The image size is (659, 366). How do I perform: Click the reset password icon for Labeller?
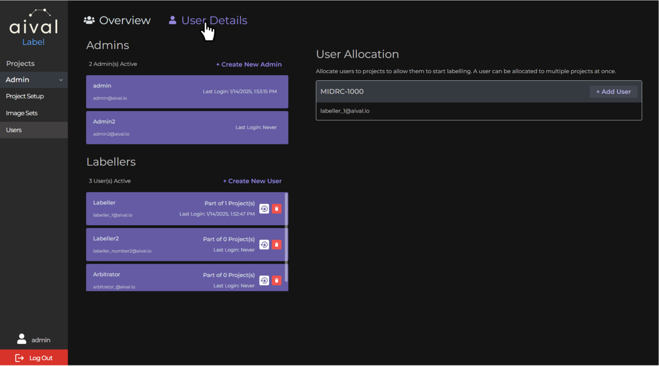264,209
